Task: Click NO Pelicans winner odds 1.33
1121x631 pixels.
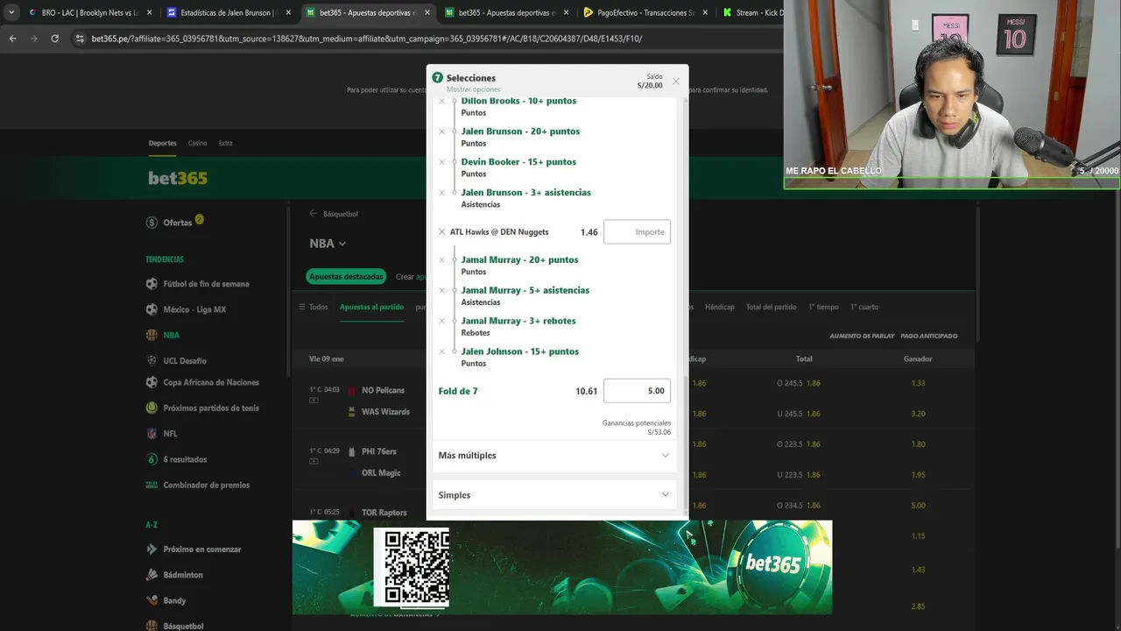Action: click(918, 383)
